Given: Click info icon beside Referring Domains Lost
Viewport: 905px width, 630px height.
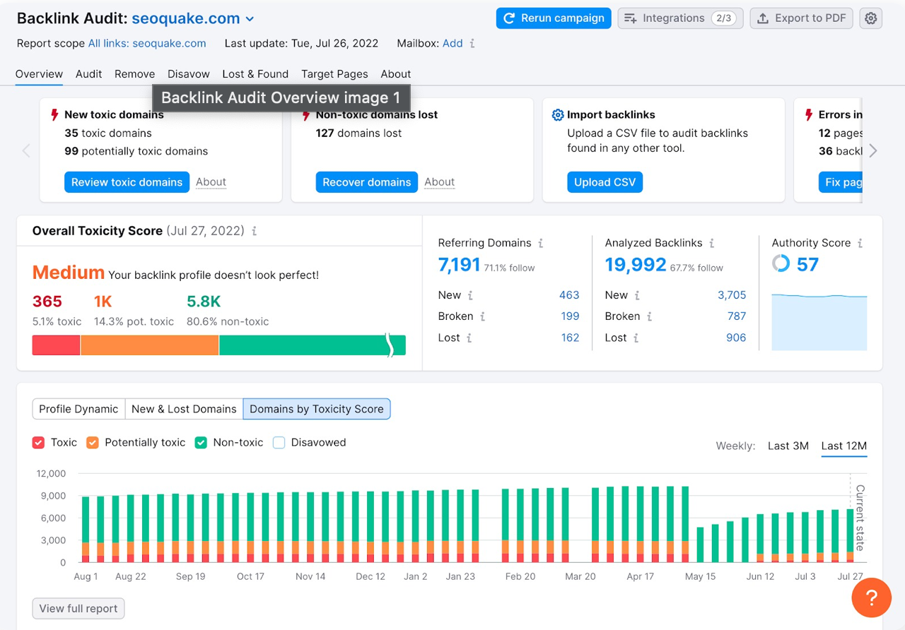Looking at the screenshot, I should click(x=469, y=338).
